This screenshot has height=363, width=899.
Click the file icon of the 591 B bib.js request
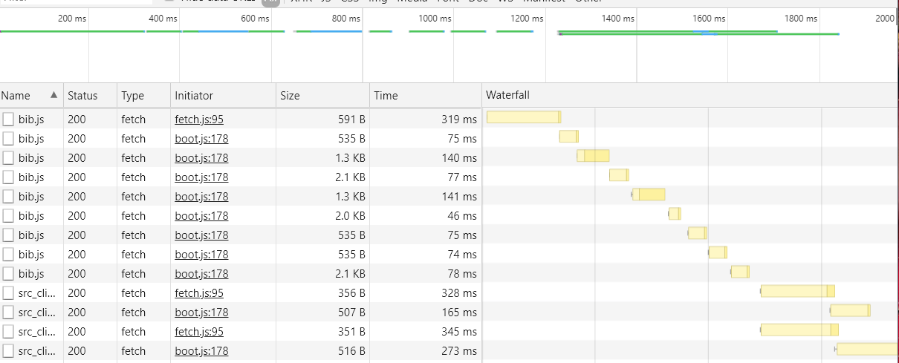8,119
